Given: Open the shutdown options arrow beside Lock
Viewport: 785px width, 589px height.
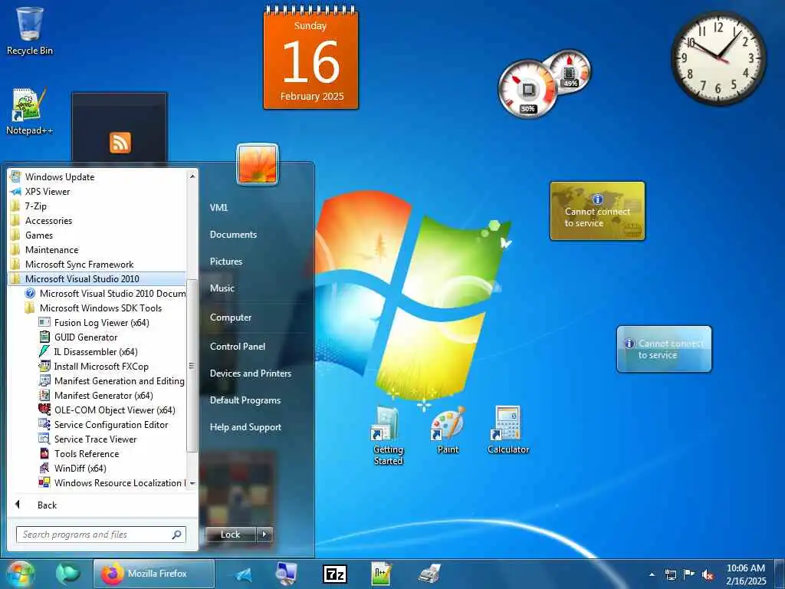Looking at the screenshot, I should (264, 535).
